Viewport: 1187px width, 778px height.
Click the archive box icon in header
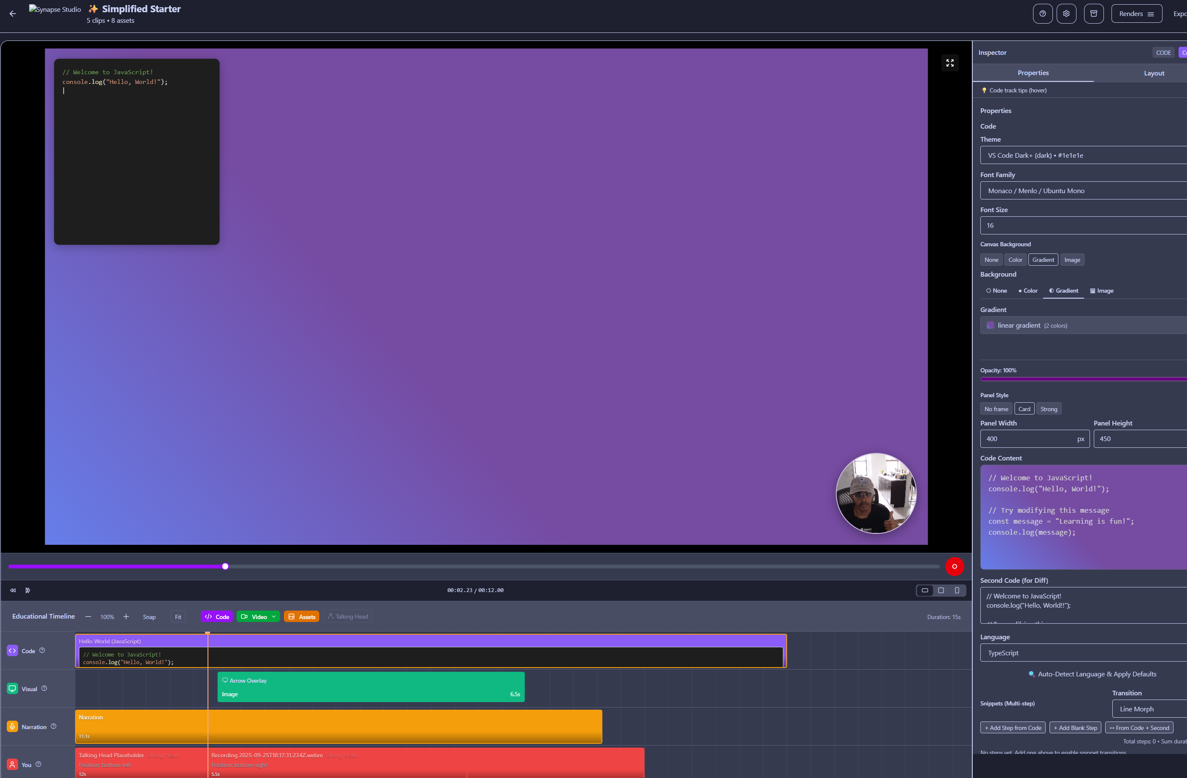click(x=1093, y=14)
